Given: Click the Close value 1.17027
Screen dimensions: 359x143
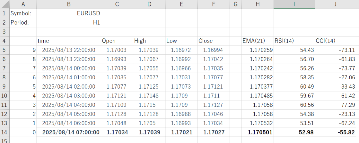Looking at the screenshot, I should point(213,132).
